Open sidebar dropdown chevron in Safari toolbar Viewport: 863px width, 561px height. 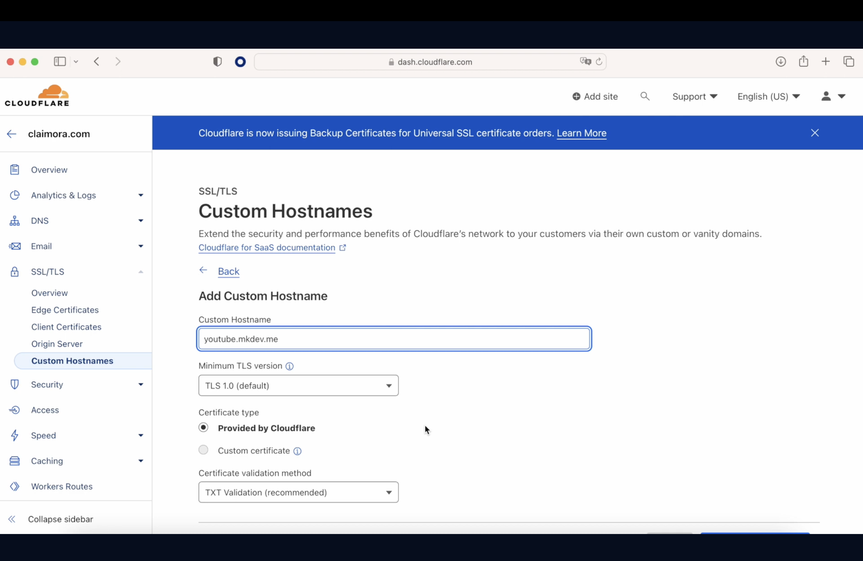pyautogui.click(x=76, y=62)
